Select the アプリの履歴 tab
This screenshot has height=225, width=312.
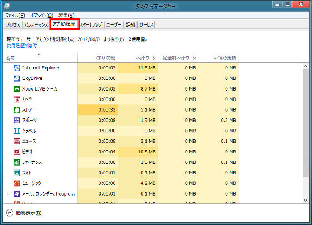pos(64,24)
